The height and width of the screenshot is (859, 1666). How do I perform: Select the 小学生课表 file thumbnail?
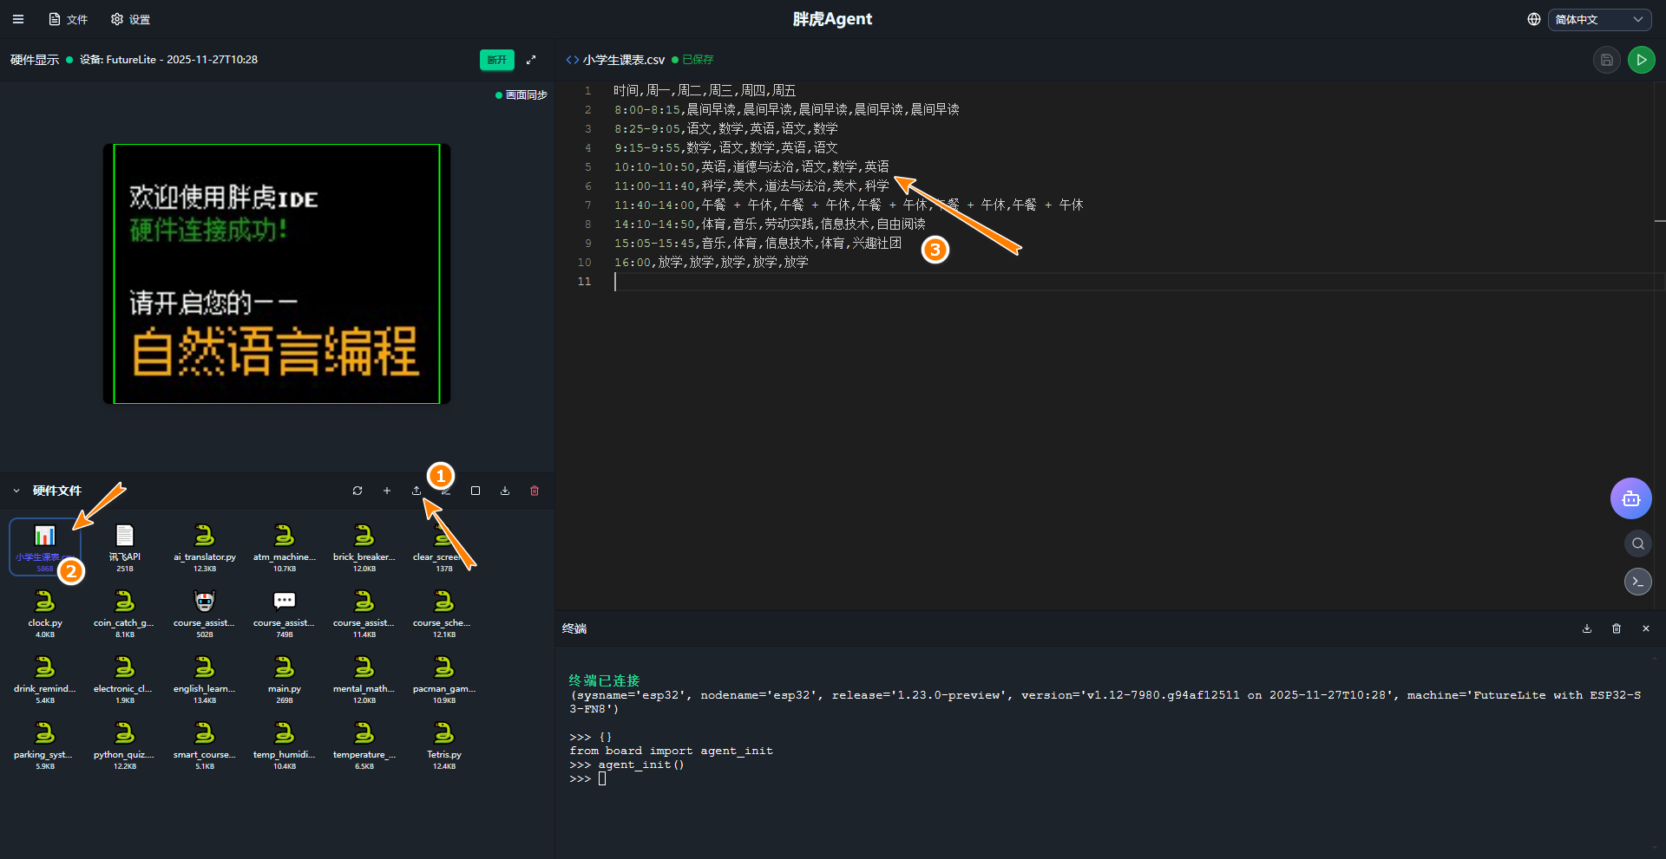[x=44, y=546]
